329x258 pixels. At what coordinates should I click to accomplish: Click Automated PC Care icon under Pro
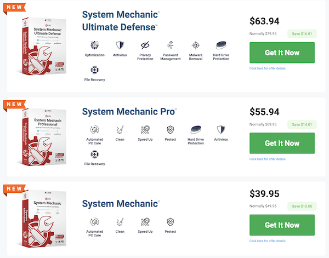95,130
